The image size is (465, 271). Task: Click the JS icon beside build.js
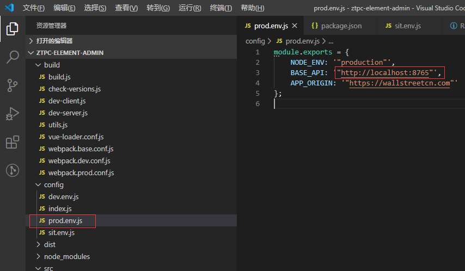coord(42,77)
